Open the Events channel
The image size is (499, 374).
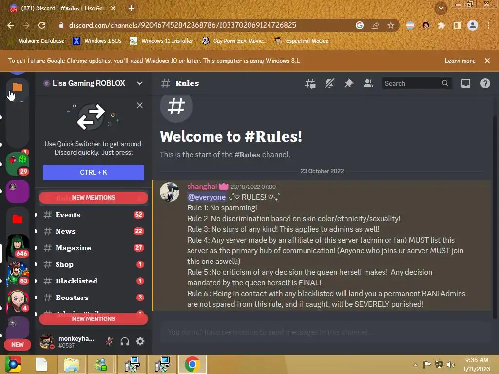click(93, 215)
